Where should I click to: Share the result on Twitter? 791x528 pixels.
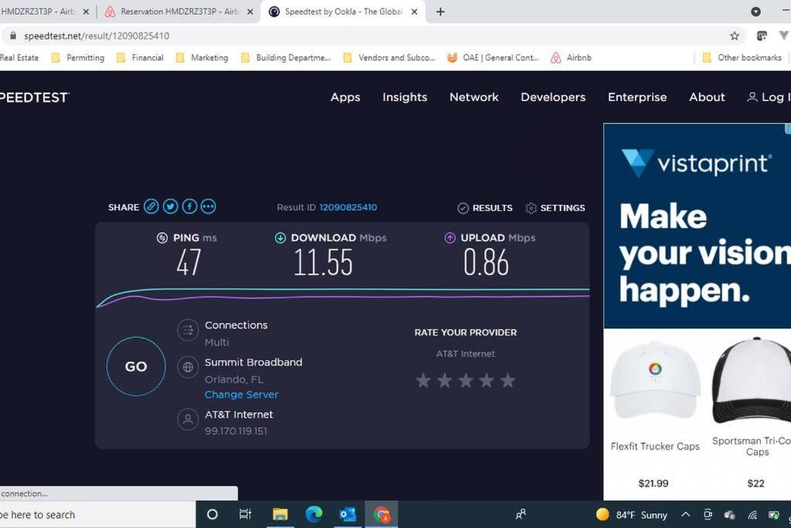171,206
